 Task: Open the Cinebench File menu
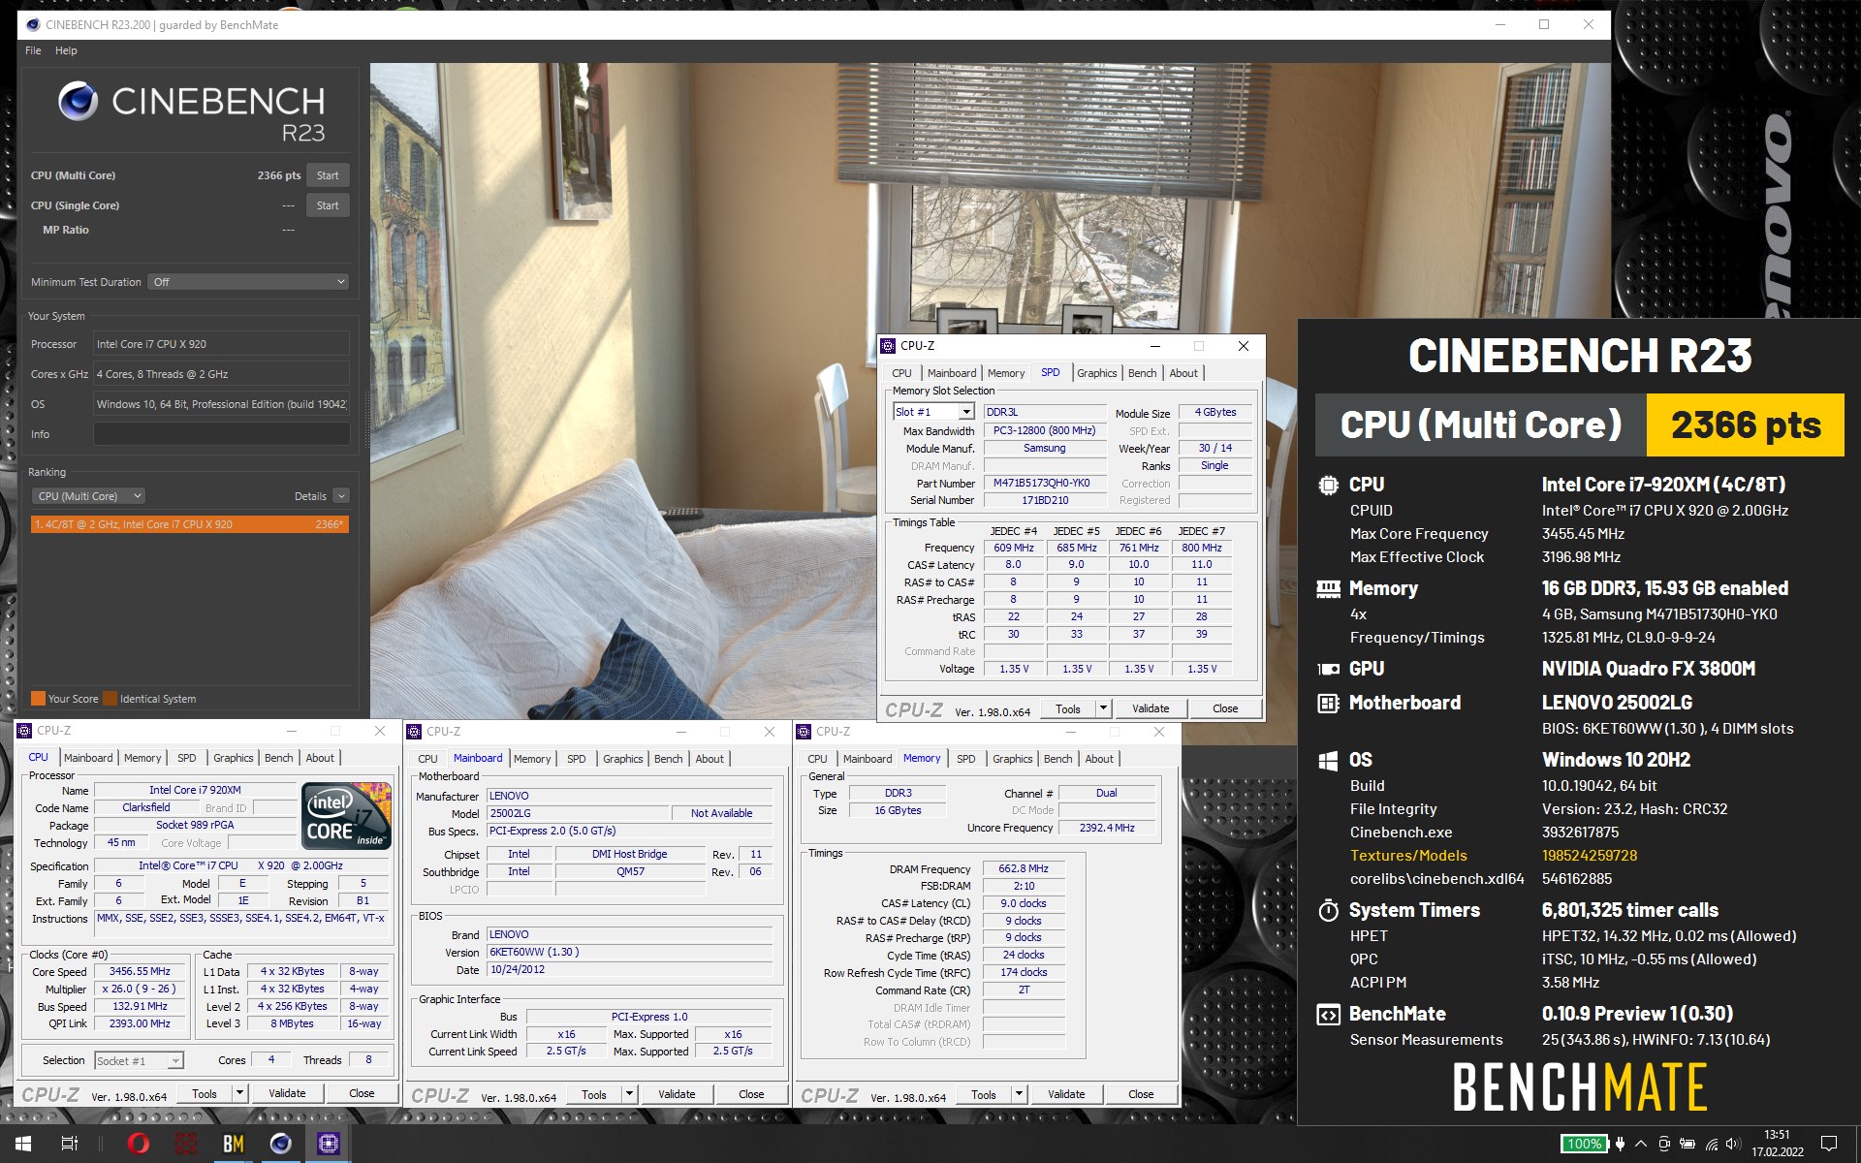[33, 50]
